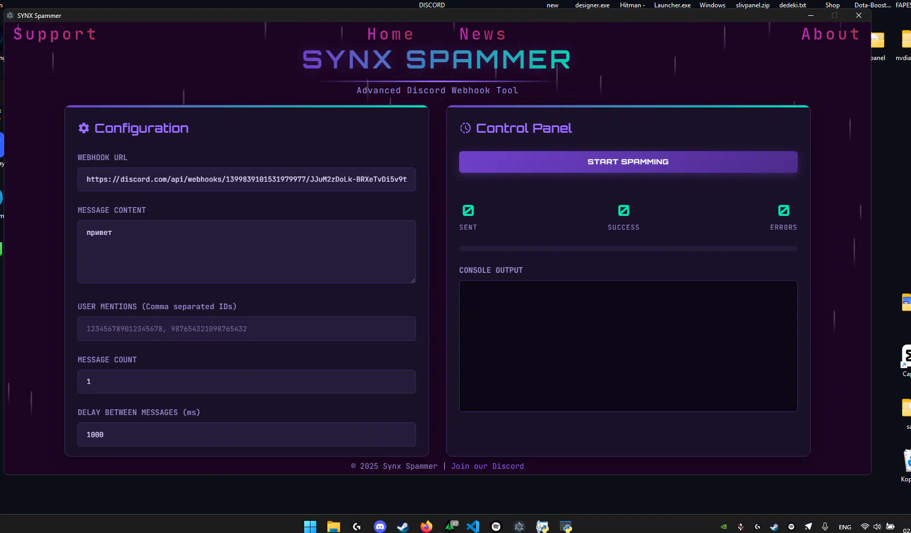The height and width of the screenshot is (533, 911).
Task: Open the taskbar app with 97 badge
Action: (x=451, y=526)
